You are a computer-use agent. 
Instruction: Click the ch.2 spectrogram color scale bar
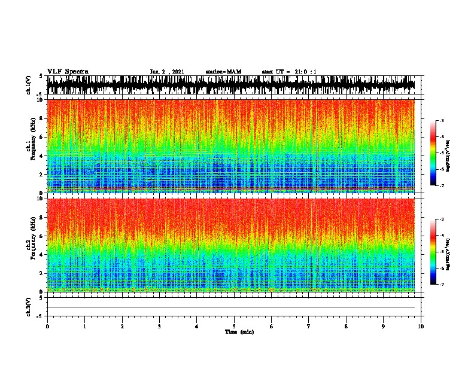pos(433,252)
